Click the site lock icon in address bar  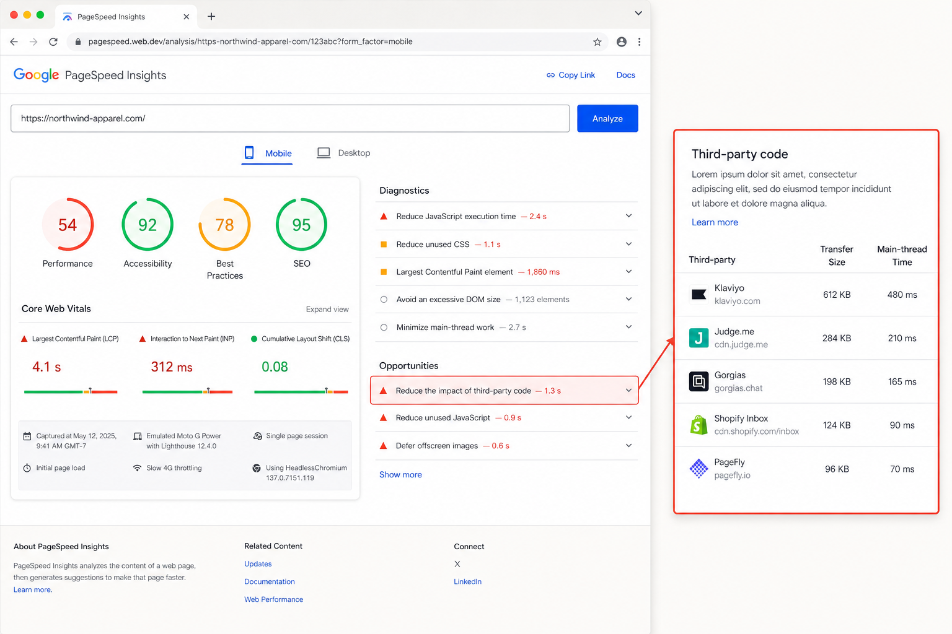78,41
